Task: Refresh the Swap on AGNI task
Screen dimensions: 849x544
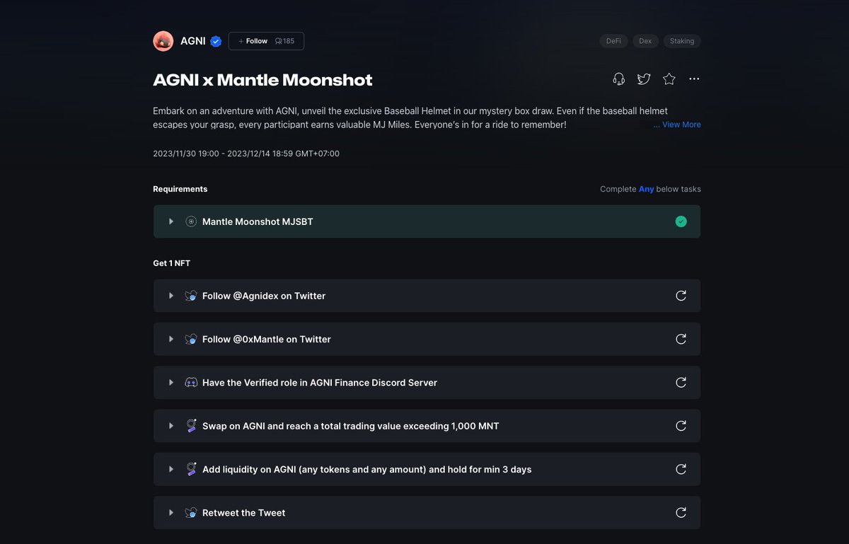Action: [x=681, y=426]
